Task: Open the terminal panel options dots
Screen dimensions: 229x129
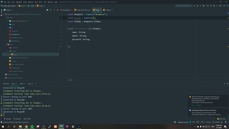Action: click(x=224, y=83)
